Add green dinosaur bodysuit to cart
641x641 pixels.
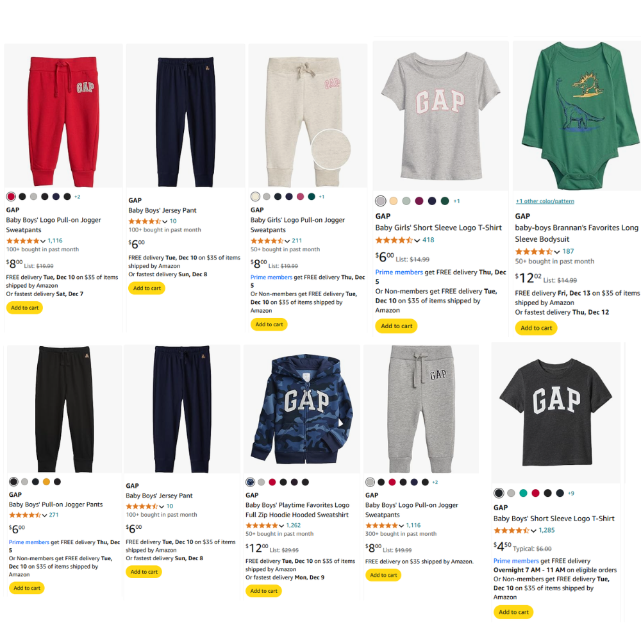(536, 328)
